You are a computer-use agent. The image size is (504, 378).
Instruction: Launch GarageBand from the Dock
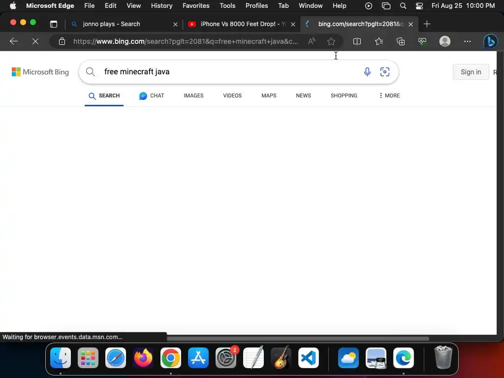coord(281,358)
